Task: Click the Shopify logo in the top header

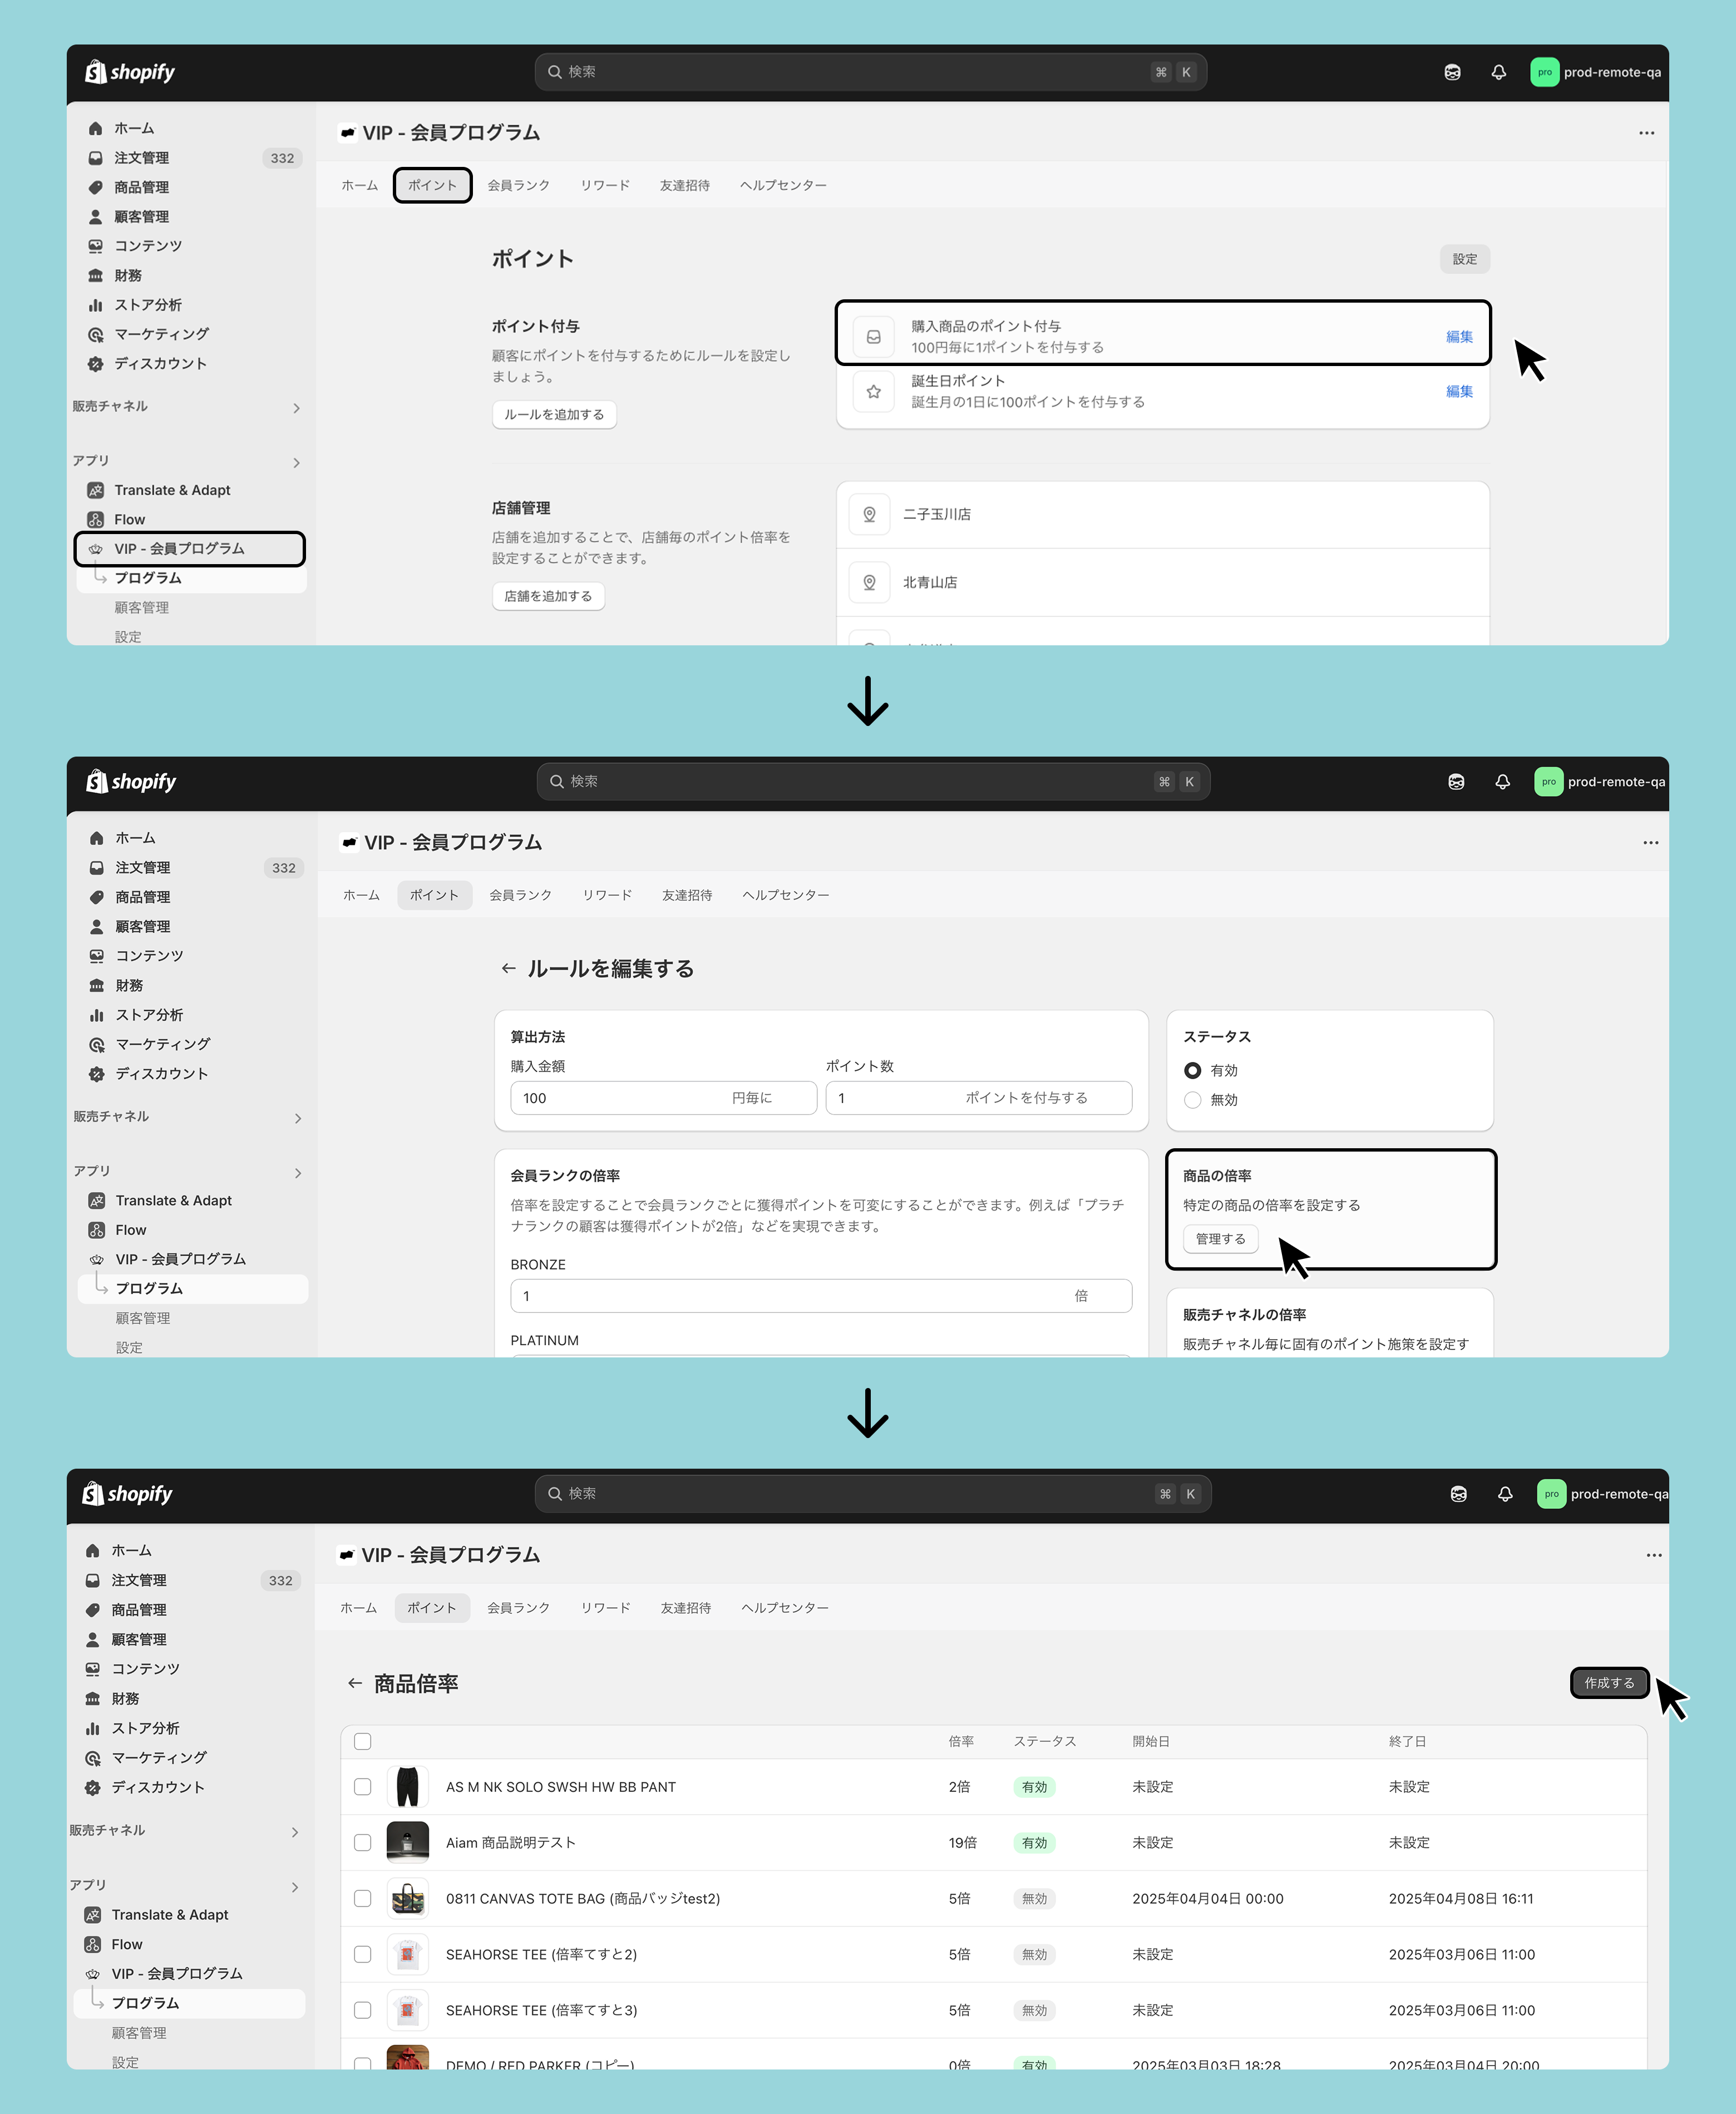Action: click(x=130, y=72)
